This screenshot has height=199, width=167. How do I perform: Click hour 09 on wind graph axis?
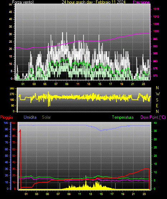pos(67,84)
